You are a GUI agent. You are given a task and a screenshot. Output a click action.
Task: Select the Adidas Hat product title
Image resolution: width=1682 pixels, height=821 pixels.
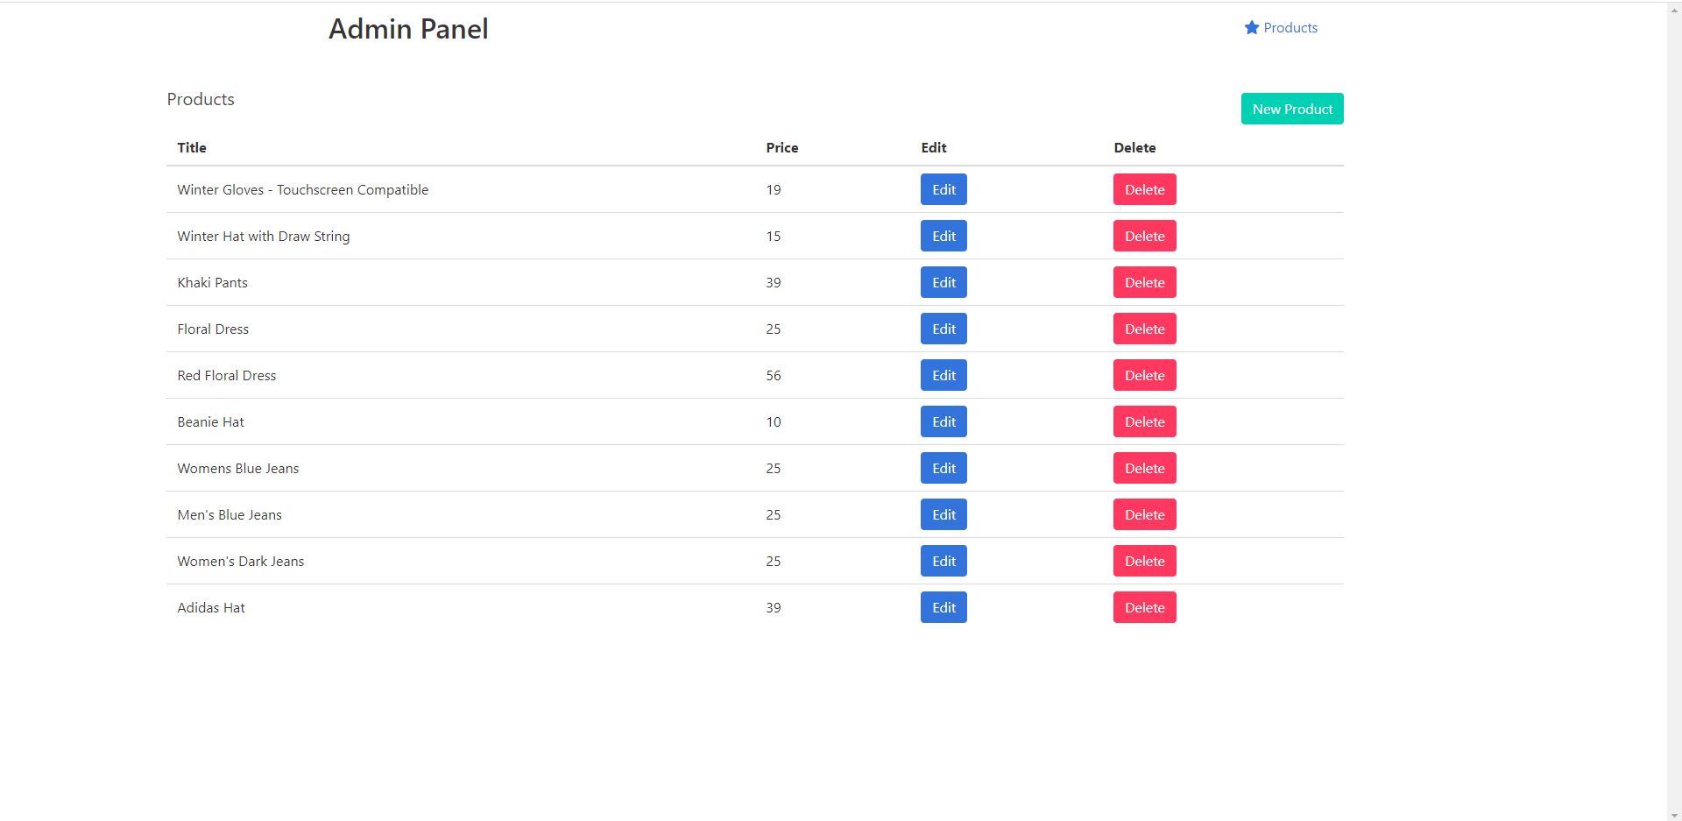[210, 607]
